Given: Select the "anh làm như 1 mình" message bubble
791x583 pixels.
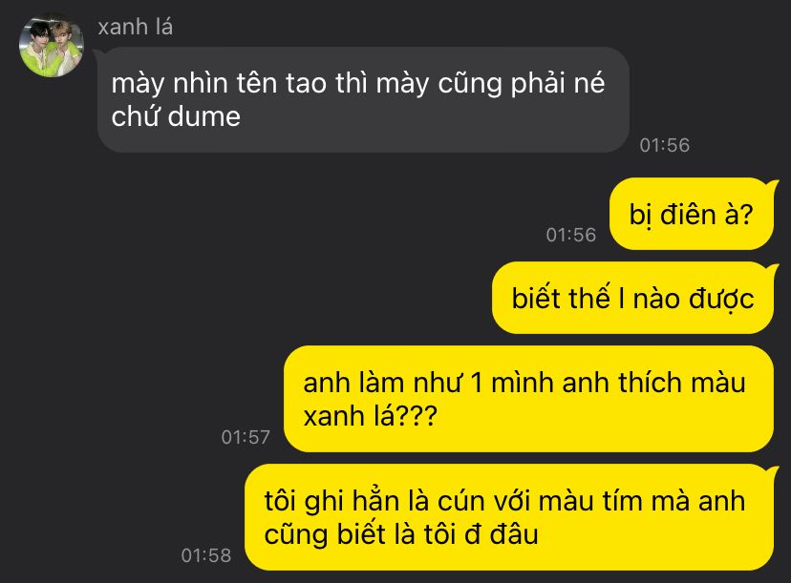Looking at the screenshot, I should click(528, 399).
